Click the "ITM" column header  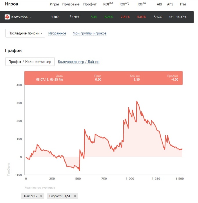183,4
